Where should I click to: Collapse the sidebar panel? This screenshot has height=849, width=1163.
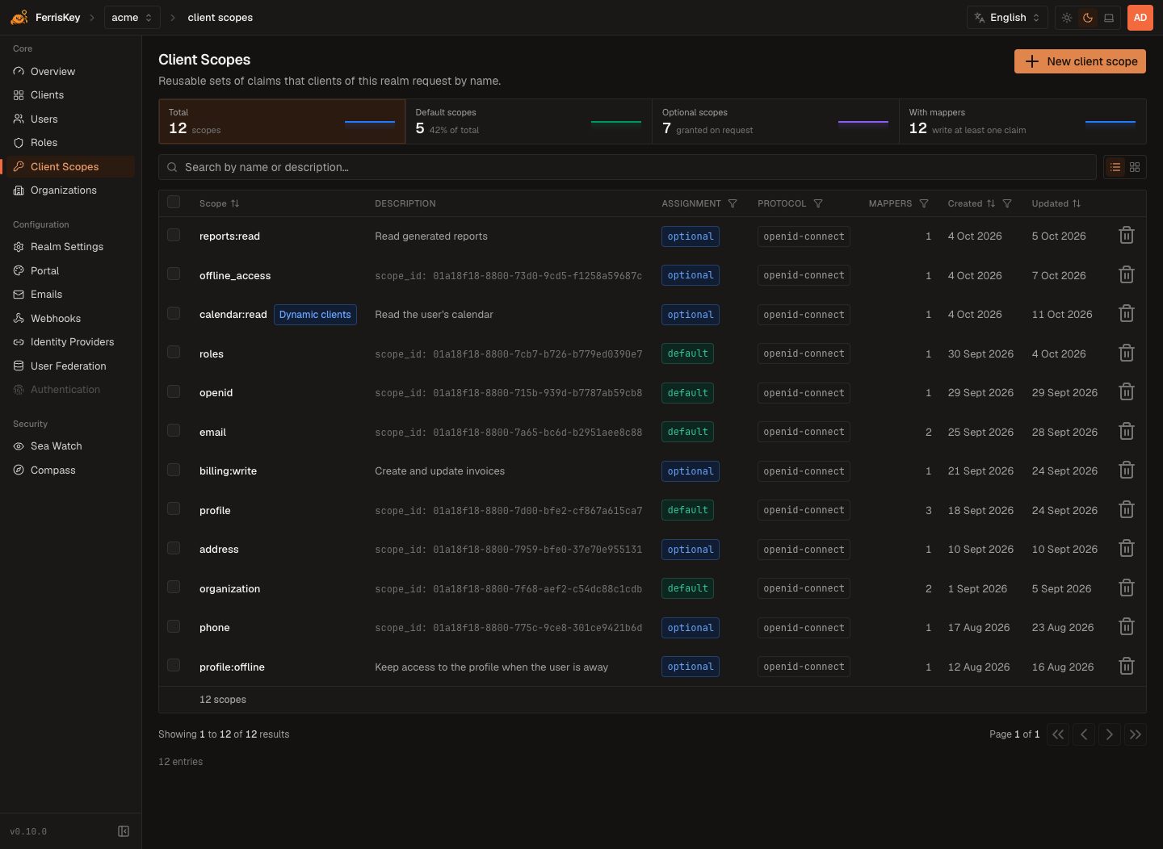(x=124, y=831)
